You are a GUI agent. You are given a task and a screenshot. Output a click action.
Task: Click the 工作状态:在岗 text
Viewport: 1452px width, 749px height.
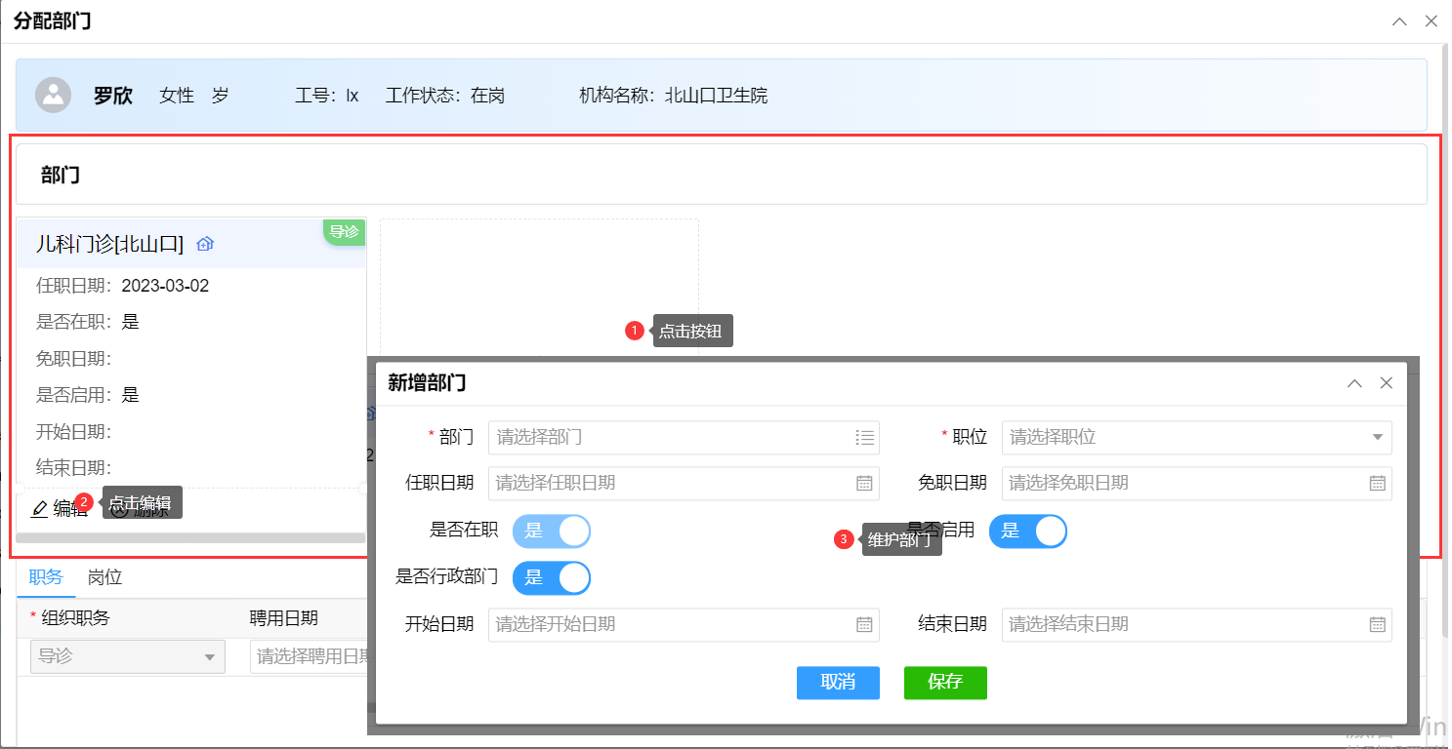445,96
